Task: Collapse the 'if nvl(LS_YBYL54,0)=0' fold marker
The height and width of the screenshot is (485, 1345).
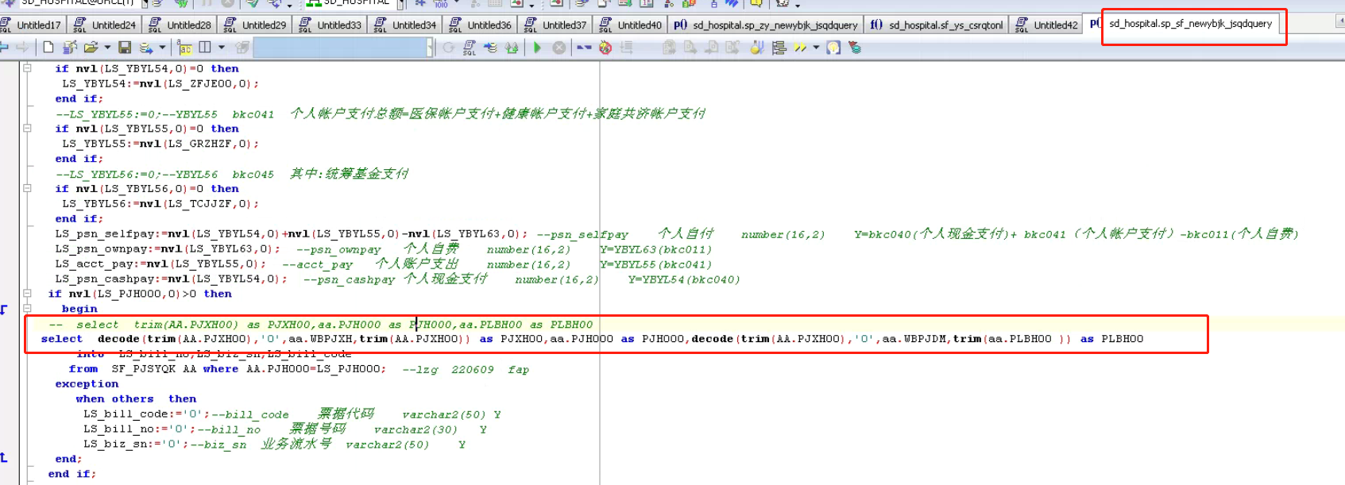Action: tap(27, 68)
